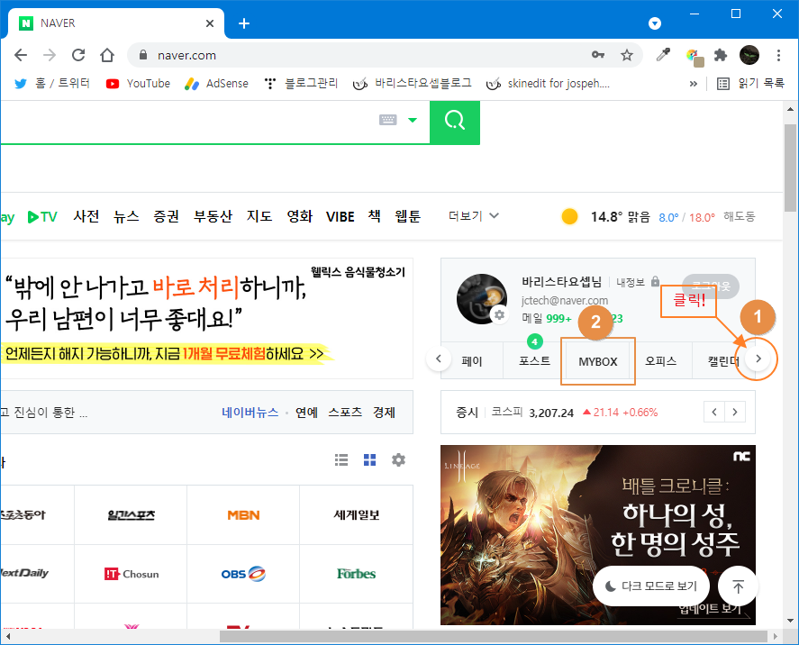Screen dimensions: 799x645
Task: Show more bookmarks chevron
Action: (693, 84)
